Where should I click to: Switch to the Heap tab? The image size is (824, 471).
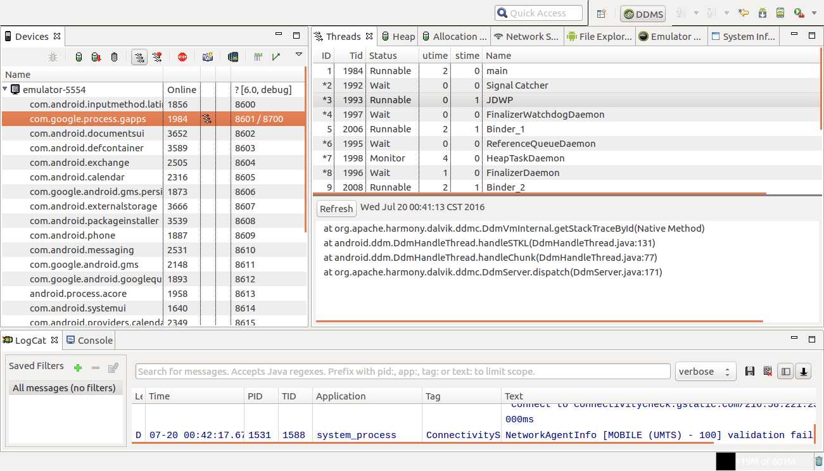[398, 37]
